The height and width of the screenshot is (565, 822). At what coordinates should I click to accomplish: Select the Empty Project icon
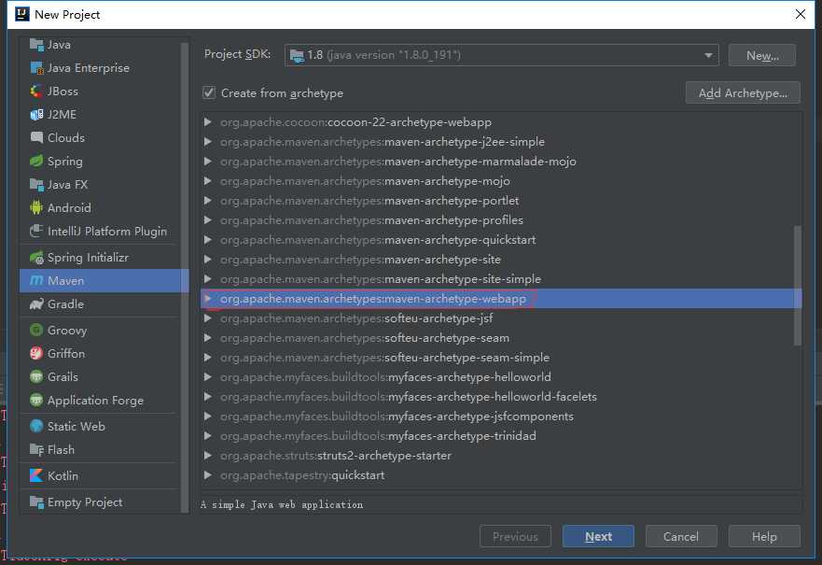tap(36, 502)
